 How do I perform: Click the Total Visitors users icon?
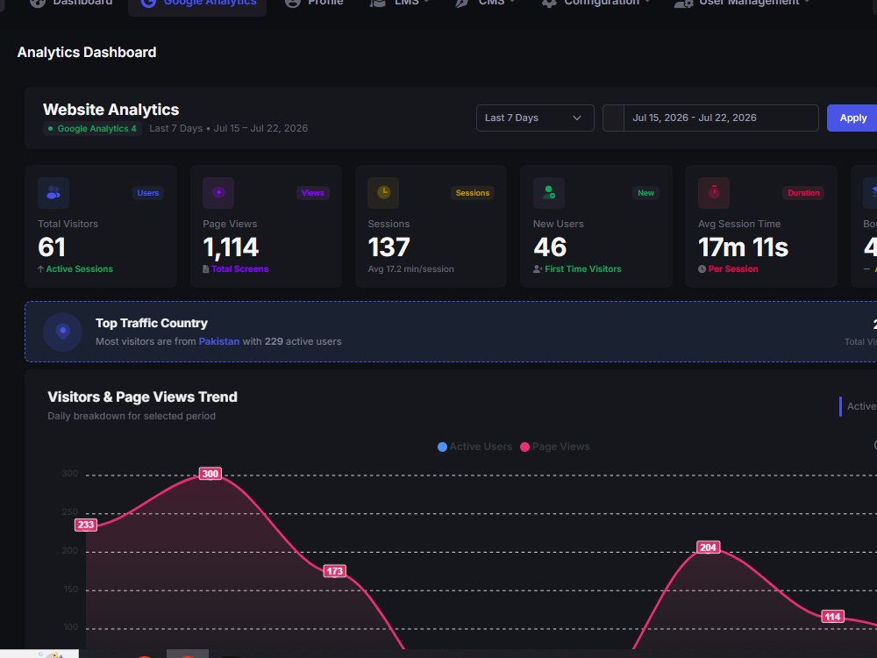pyautogui.click(x=53, y=192)
